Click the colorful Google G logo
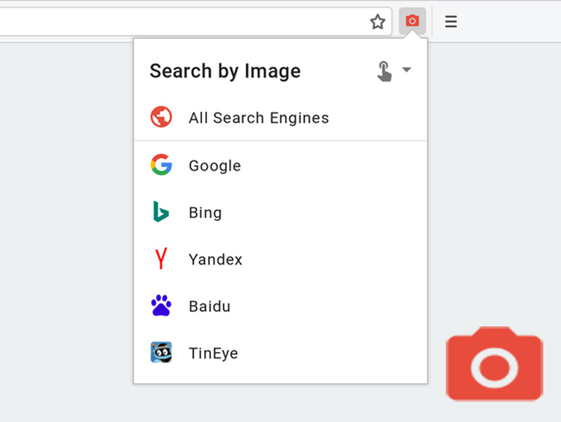 pos(161,165)
